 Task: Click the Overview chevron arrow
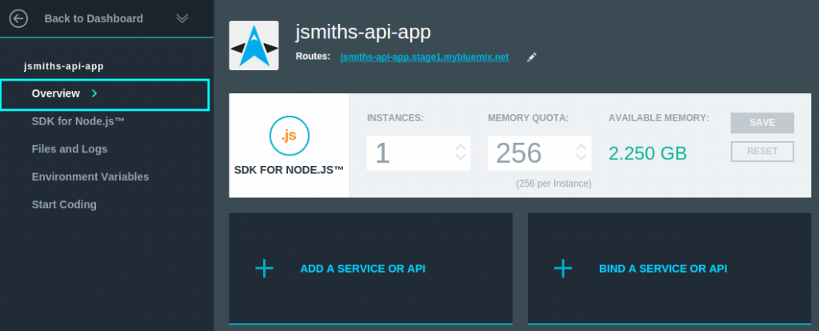pos(94,94)
